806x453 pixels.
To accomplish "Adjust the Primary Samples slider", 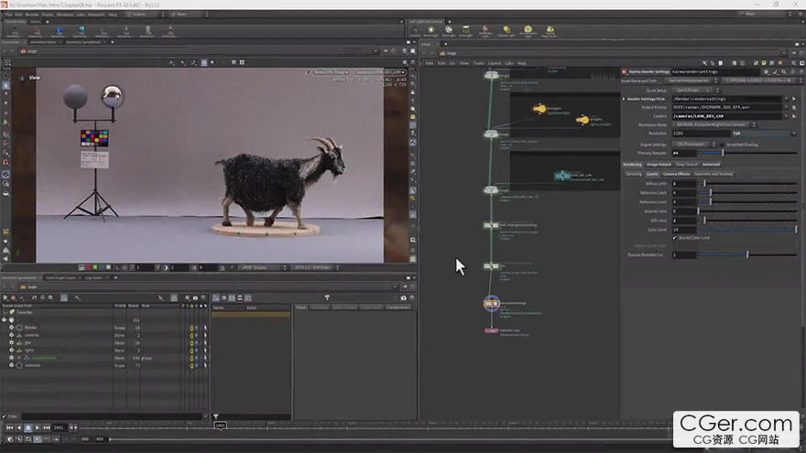I will point(724,153).
